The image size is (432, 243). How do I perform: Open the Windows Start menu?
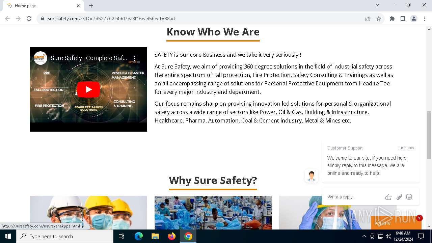(8, 236)
